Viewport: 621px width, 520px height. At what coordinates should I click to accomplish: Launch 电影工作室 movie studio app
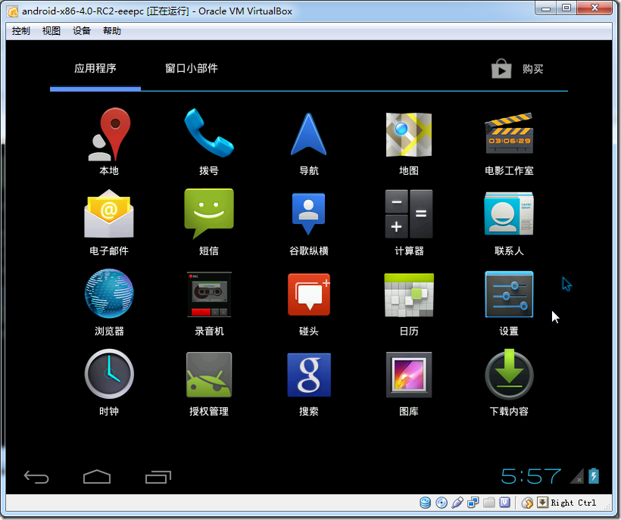[x=509, y=142]
